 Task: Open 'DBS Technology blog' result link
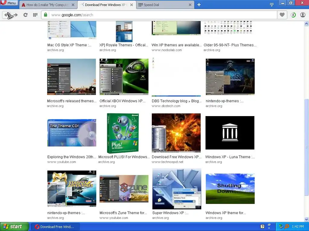pyautogui.click(x=177, y=101)
